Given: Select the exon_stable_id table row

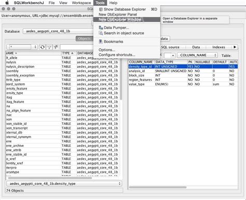Looking at the screenshot, I should (63, 124).
